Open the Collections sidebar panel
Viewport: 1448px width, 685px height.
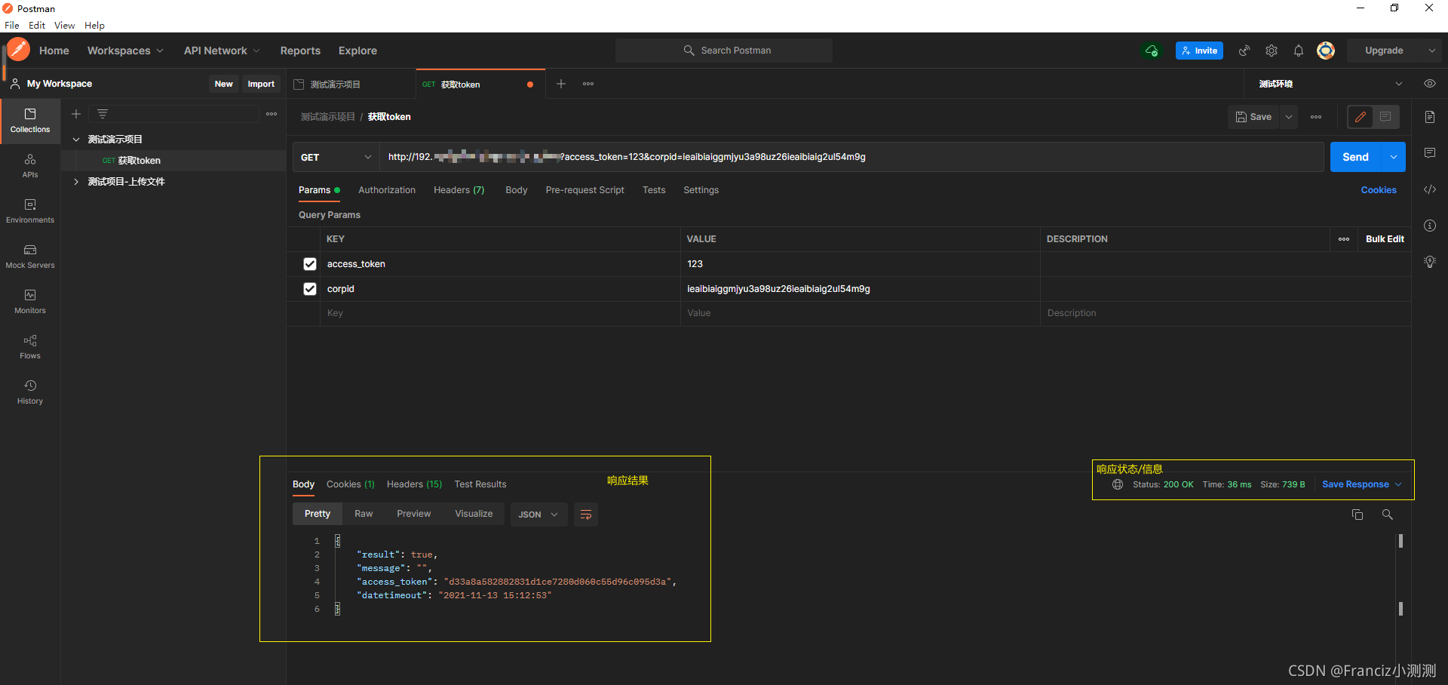30,121
